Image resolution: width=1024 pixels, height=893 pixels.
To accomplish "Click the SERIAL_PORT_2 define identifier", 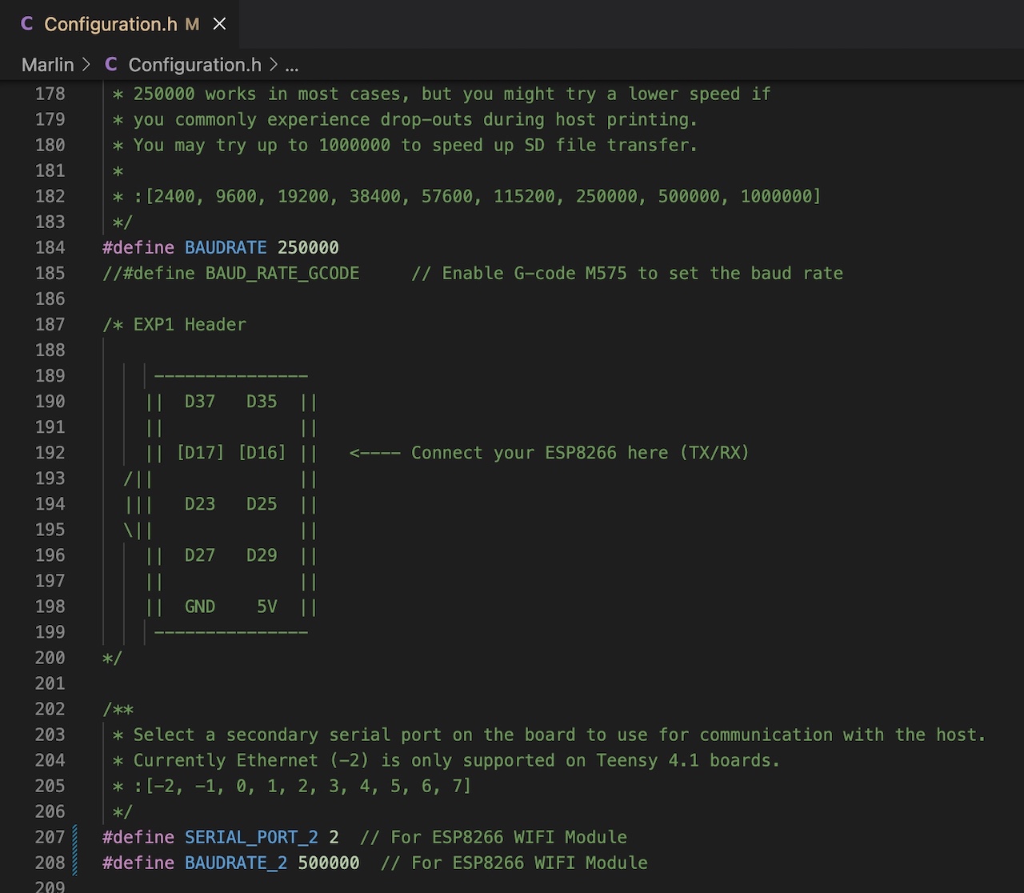I will point(251,837).
